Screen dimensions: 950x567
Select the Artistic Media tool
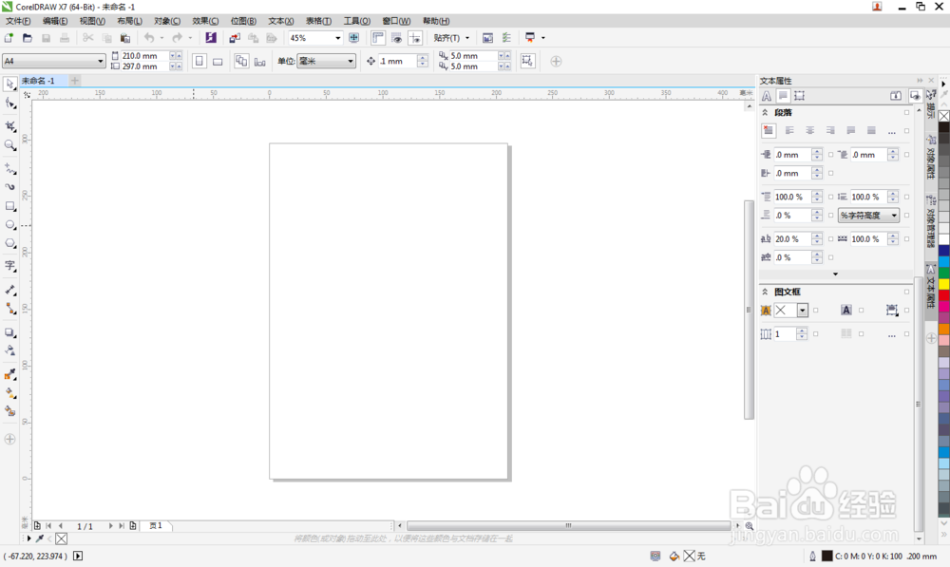pos(10,187)
